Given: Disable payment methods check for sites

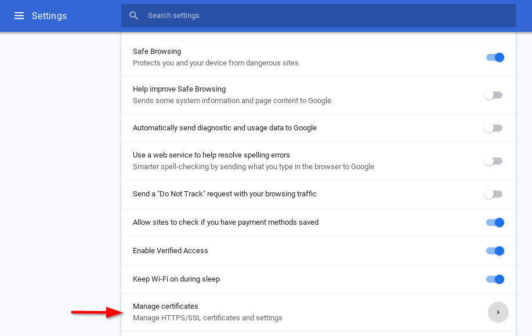Looking at the screenshot, I should [494, 222].
